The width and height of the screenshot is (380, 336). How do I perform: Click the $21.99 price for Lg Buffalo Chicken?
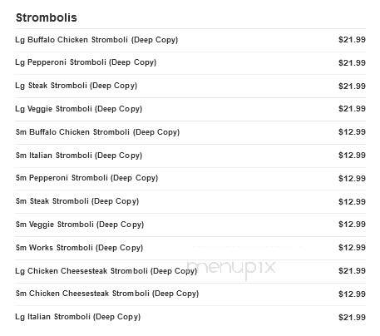coord(352,40)
